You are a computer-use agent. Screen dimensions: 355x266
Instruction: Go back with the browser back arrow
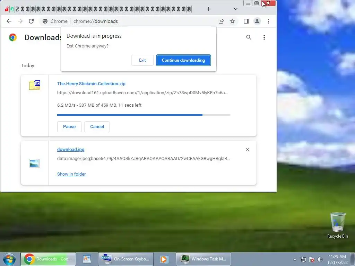9,21
